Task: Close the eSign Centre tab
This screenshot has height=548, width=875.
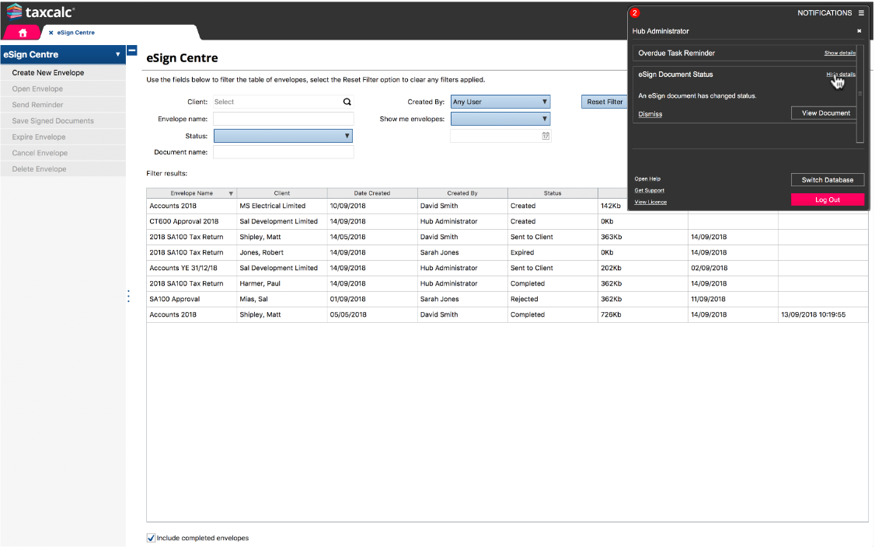Action: pyautogui.click(x=51, y=33)
